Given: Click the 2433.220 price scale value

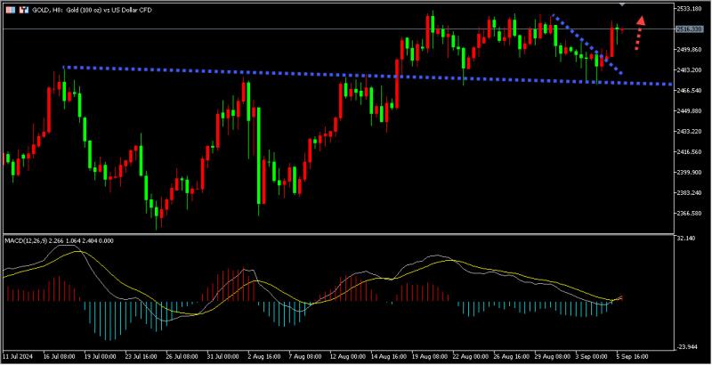Looking at the screenshot, I should [x=689, y=131].
